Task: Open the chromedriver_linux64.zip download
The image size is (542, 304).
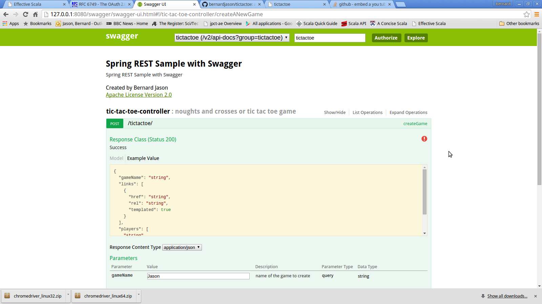Action: coord(104,296)
